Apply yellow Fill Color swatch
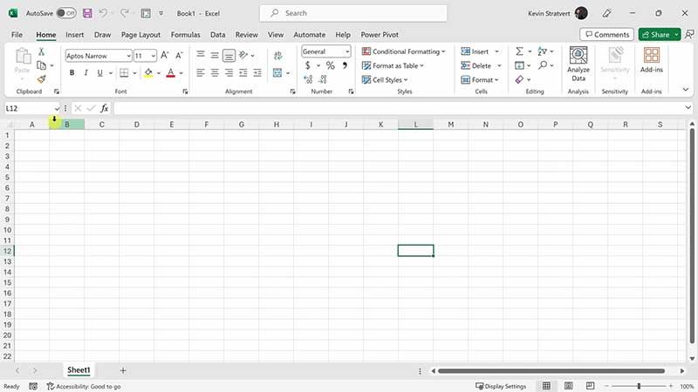 [148, 72]
